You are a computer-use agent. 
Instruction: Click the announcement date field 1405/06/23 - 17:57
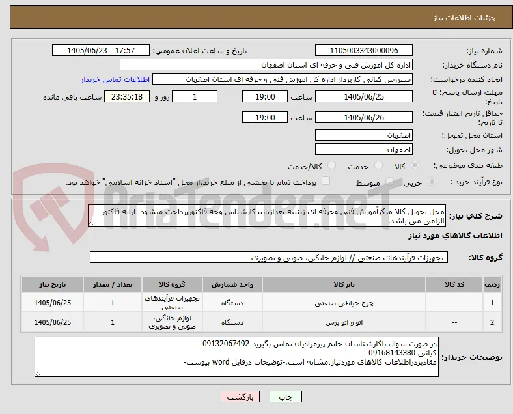click(x=101, y=51)
